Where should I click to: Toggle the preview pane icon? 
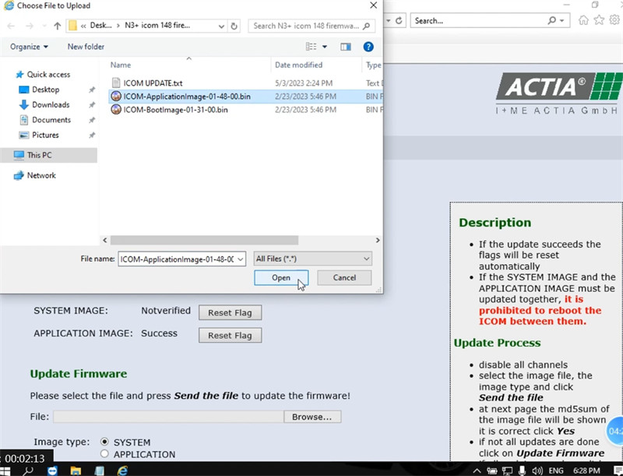[x=346, y=47]
